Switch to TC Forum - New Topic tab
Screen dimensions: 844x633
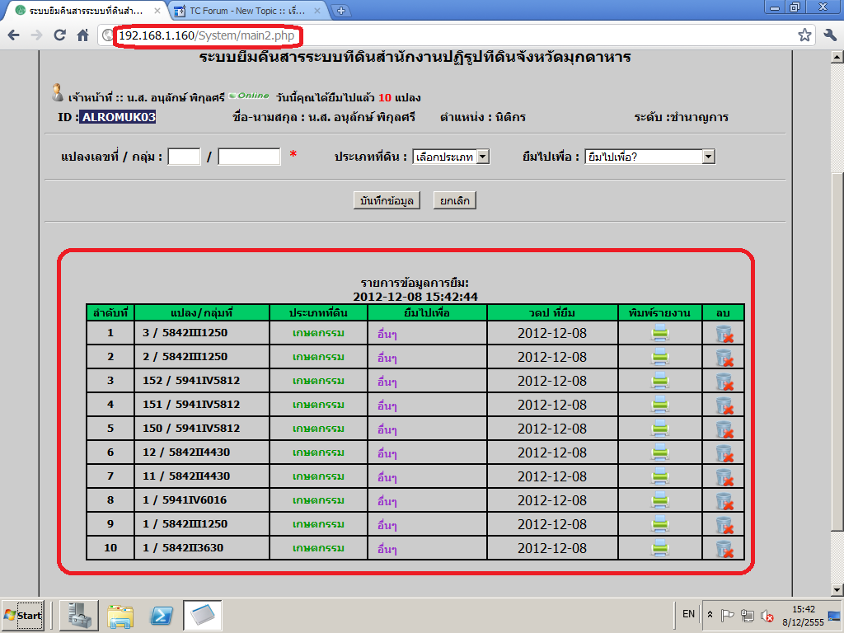[x=247, y=11]
